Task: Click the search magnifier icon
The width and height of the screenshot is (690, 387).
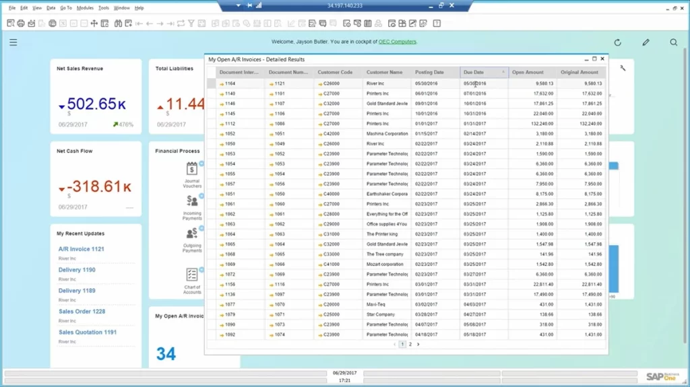Action: [x=673, y=42]
